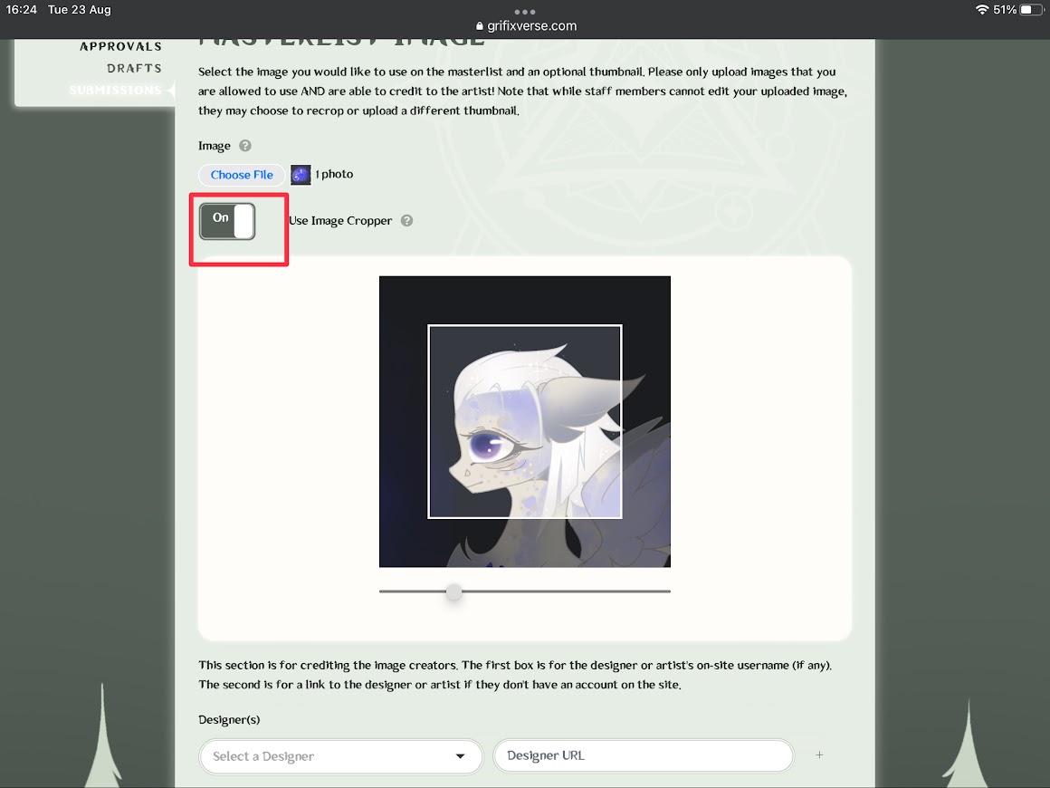Image resolution: width=1050 pixels, height=788 pixels.
Task: Click the help icon beside Image label
Action: [x=245, y=146]
